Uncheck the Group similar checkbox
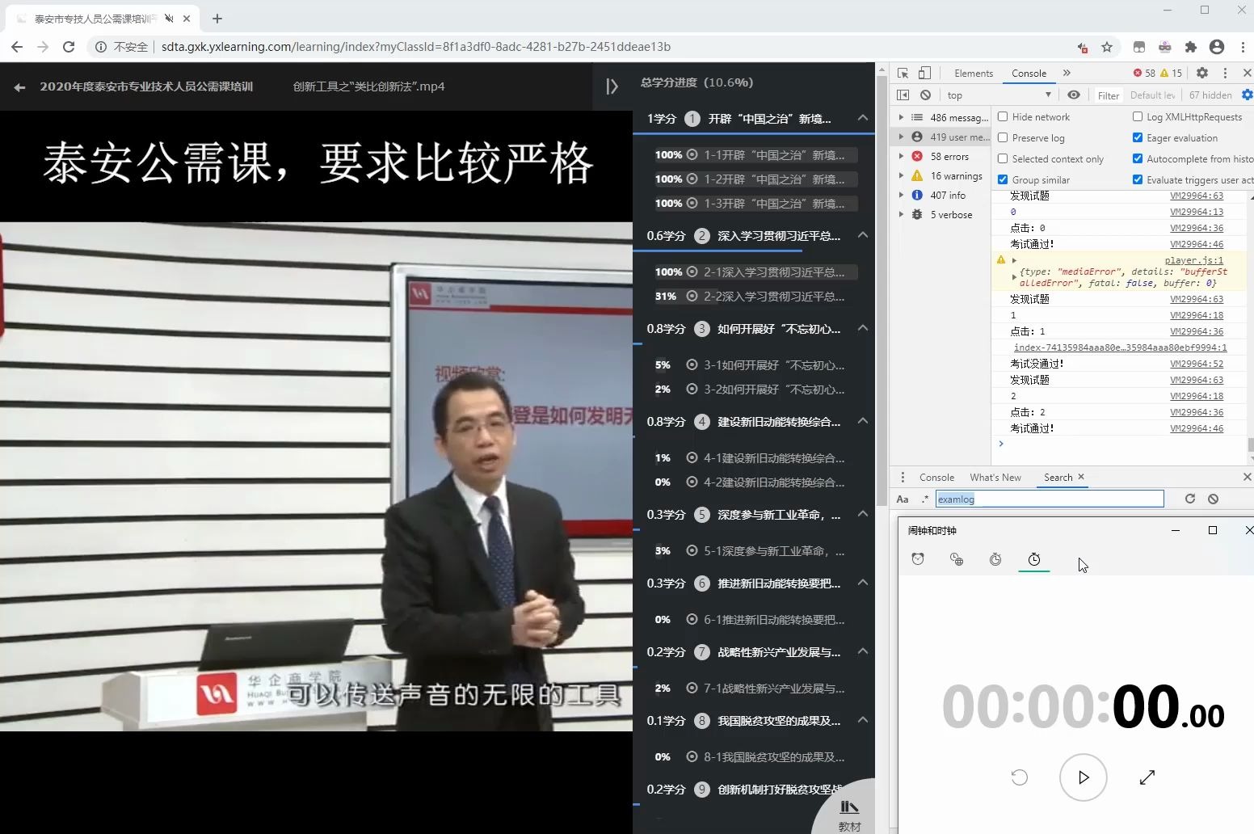Screen dimensions: 1254x834 1003,179
